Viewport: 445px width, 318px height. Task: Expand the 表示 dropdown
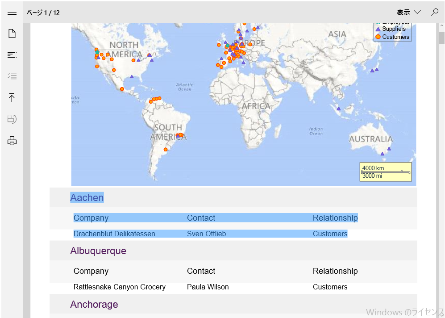409,12
